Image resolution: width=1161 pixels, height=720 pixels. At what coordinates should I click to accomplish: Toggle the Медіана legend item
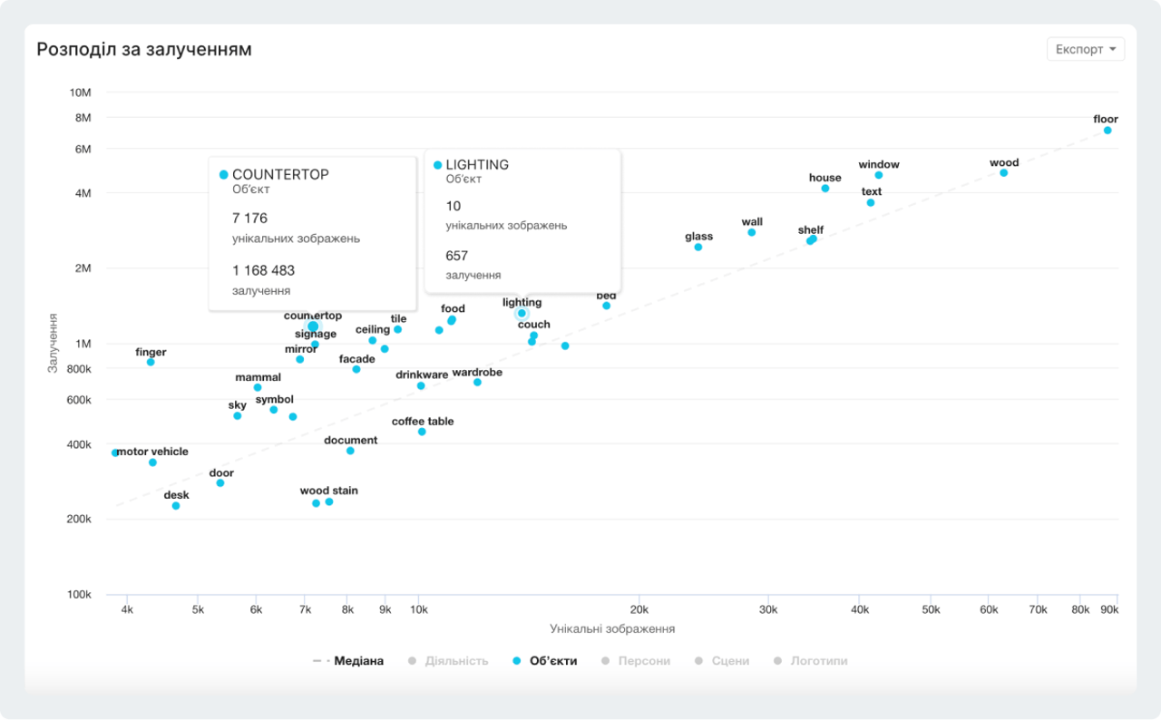tap(349, 661)
